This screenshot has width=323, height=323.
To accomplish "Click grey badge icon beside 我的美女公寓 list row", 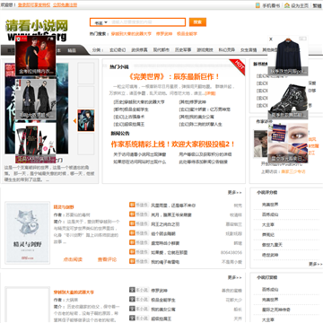I will pyautogui.click(x=132, y=309).
